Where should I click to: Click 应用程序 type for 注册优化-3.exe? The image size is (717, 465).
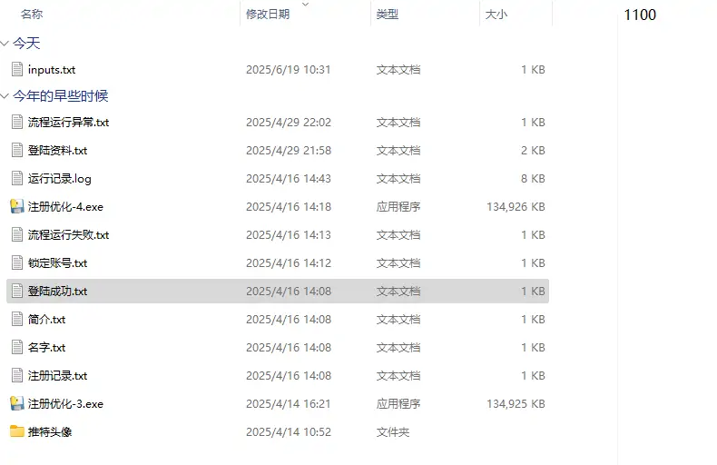[x=398, y=403]
